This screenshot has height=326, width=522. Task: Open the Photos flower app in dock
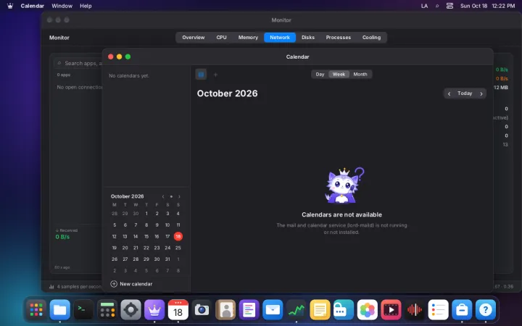click(367, 310)
